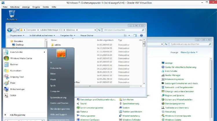Open the Datei menu in VirtualBox
The image size is (217, 121).
coord(5,7)
